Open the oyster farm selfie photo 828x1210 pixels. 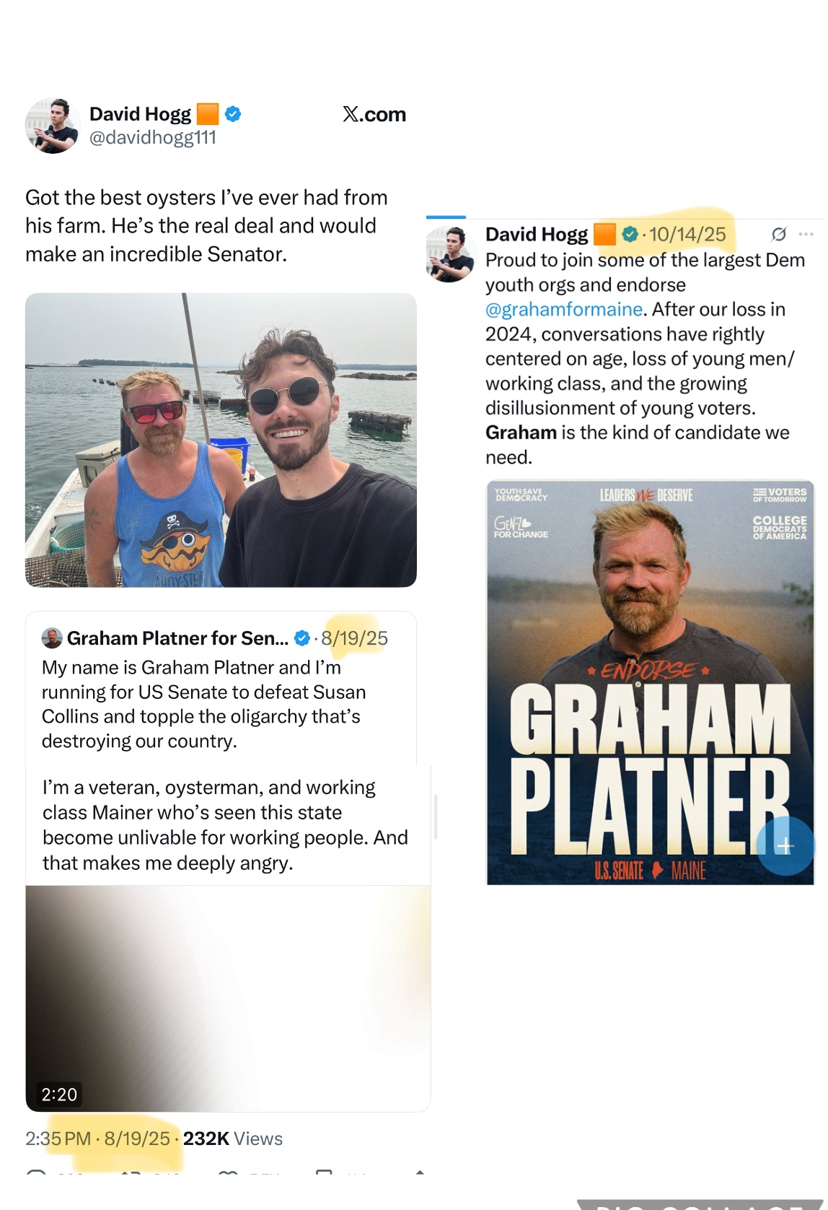pyautogui.click(x=221, y=440)
